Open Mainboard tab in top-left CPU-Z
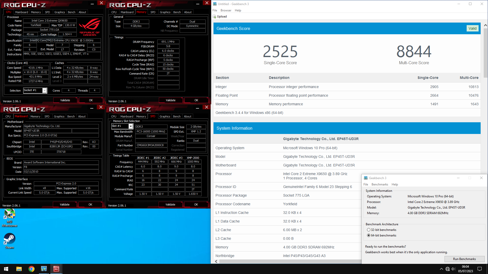 (22, 12)
